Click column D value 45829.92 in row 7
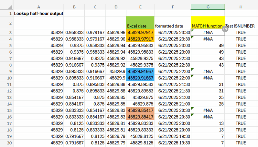This screenshot has height=147, width=258. point(116,58)
